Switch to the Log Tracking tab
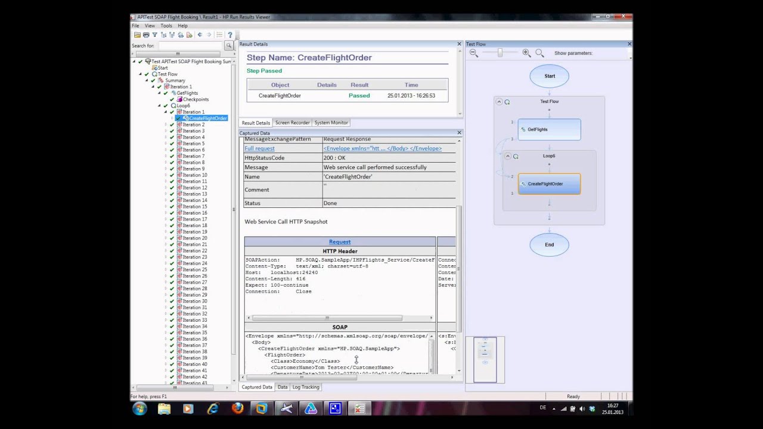This screenshot has height=429, width=763. (306, 387)
